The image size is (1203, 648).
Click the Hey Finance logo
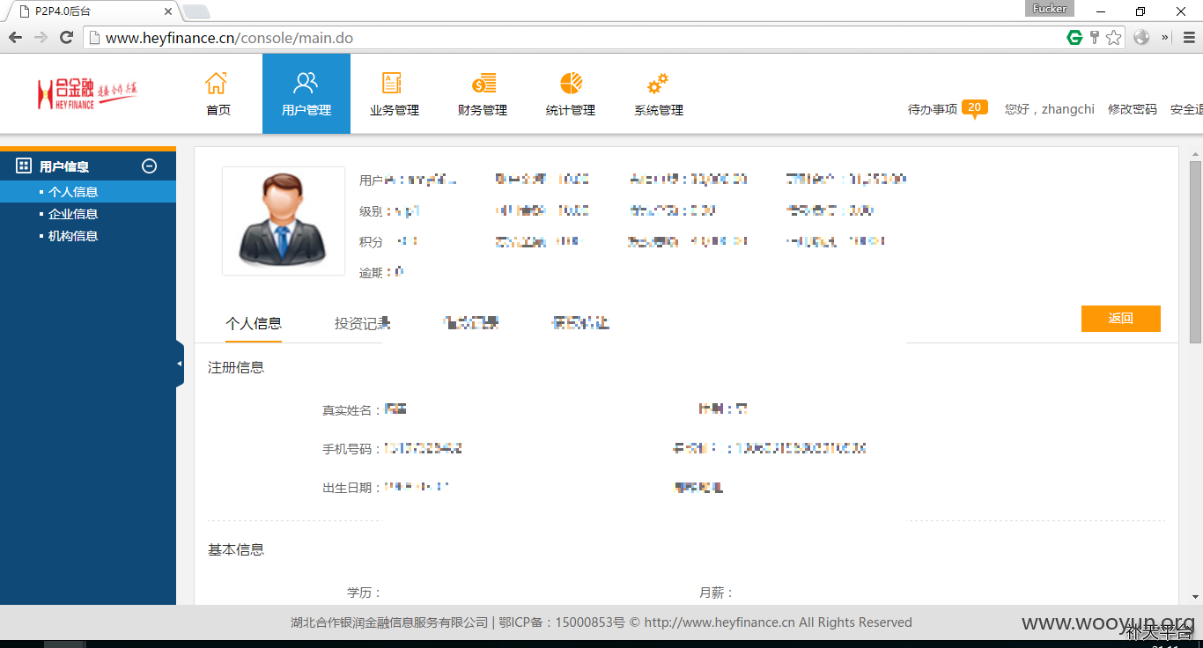click(87, 92)
